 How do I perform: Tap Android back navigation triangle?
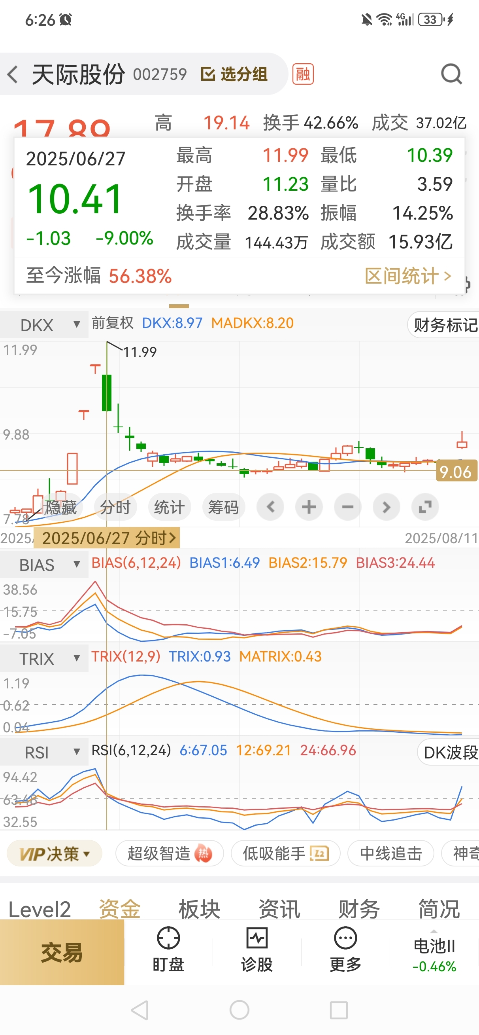point(140,1010)
